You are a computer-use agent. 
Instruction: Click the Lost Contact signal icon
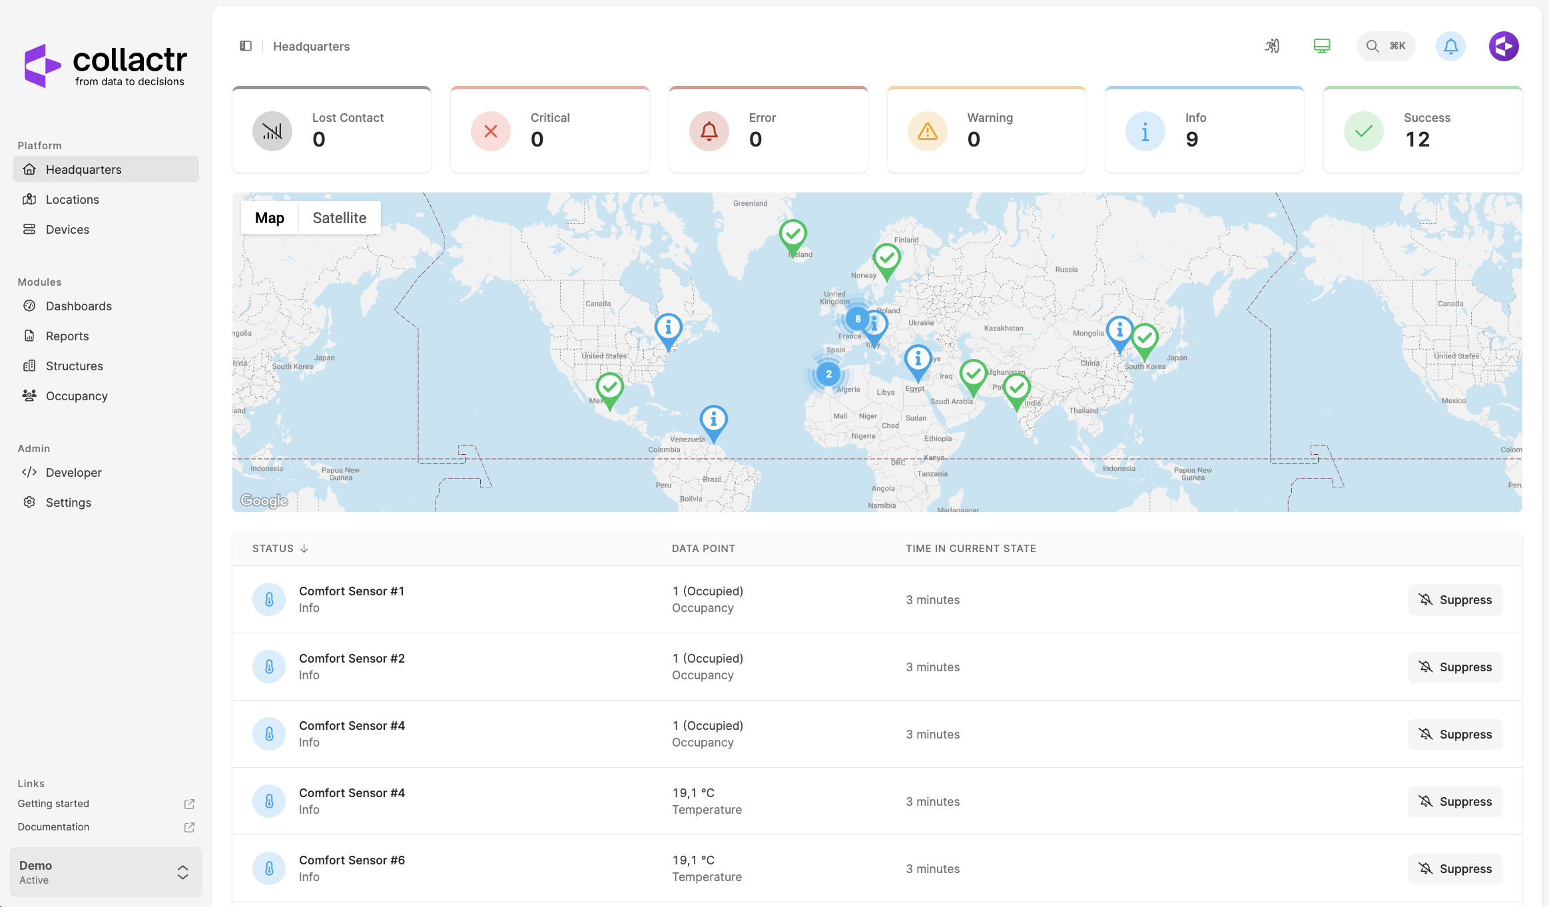pyautogui.click(x=272, y=131)
